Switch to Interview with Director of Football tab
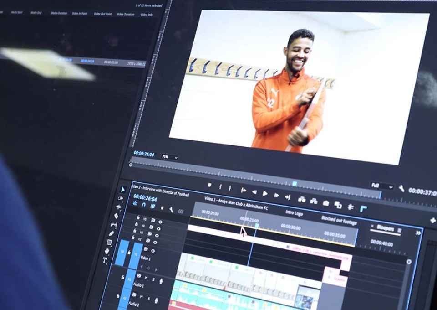This screenshot has width=437, height=310. click(x=160, y=191)
